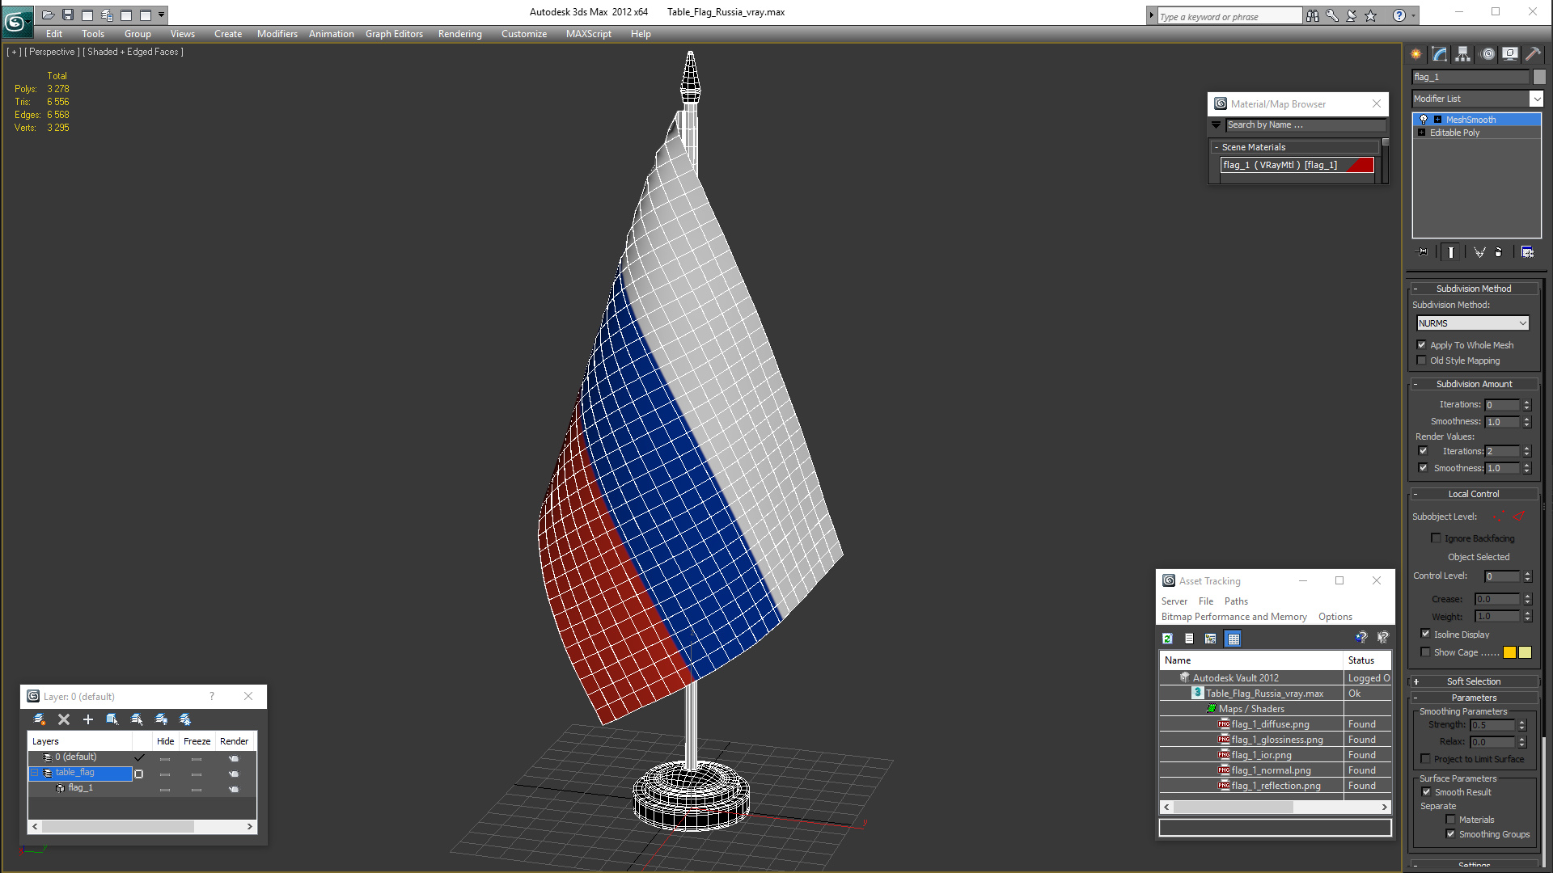Enable Project to Limit Surface checkbox
The height and width of the screenshot is (873, 1553).
point(1425,759)
